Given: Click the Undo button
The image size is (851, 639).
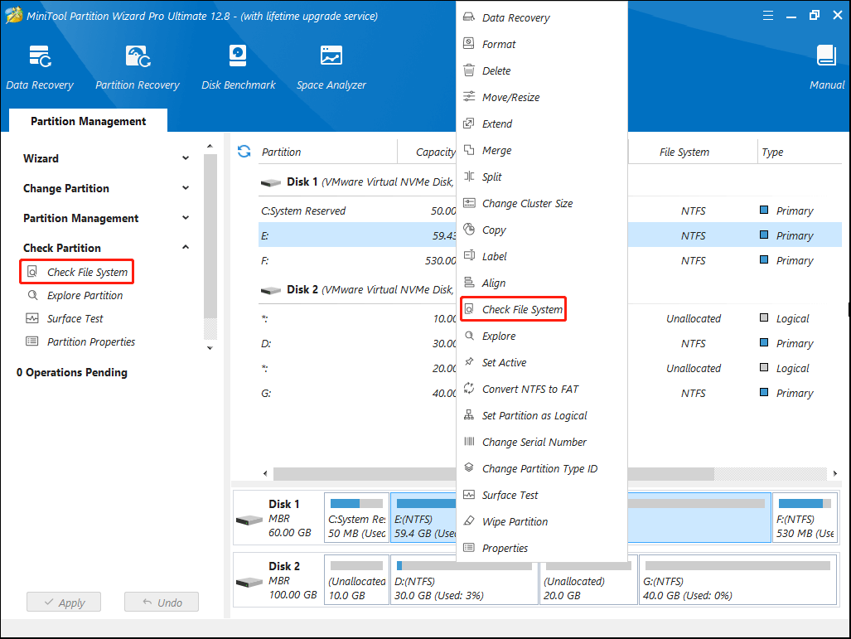Looking at the screenshot, I should (162, 602).
